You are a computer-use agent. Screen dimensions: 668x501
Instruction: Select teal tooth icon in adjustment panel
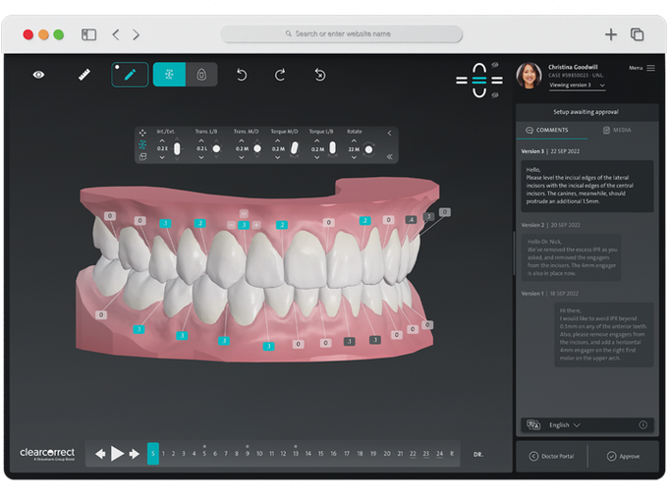coord(142,144)
